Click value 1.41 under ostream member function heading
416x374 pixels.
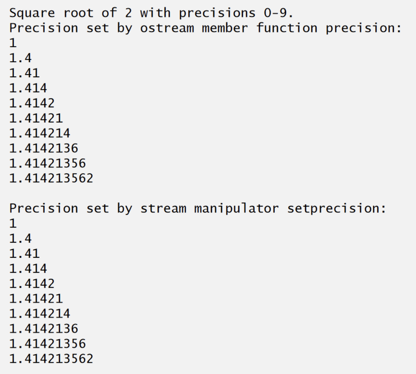pyautogui.click(x=24, y=73)
